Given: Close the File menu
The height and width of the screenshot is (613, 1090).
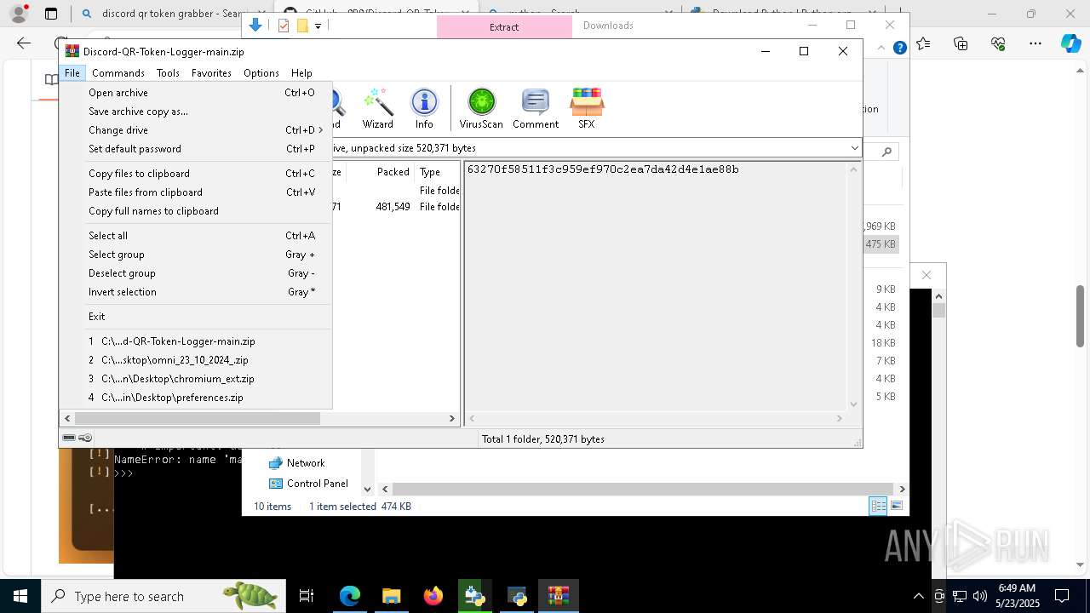Looking at the screenshot, I should click(x=72, y=73).
